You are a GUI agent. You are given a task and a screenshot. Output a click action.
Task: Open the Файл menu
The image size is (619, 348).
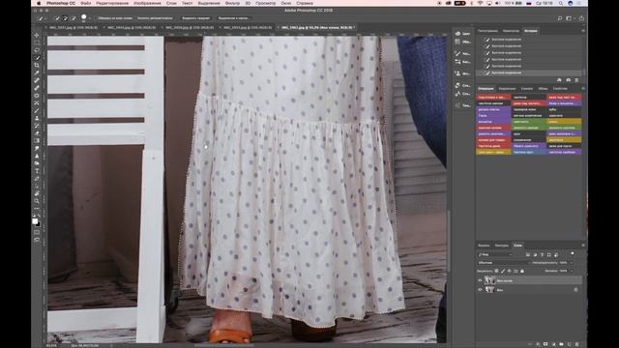86,3
